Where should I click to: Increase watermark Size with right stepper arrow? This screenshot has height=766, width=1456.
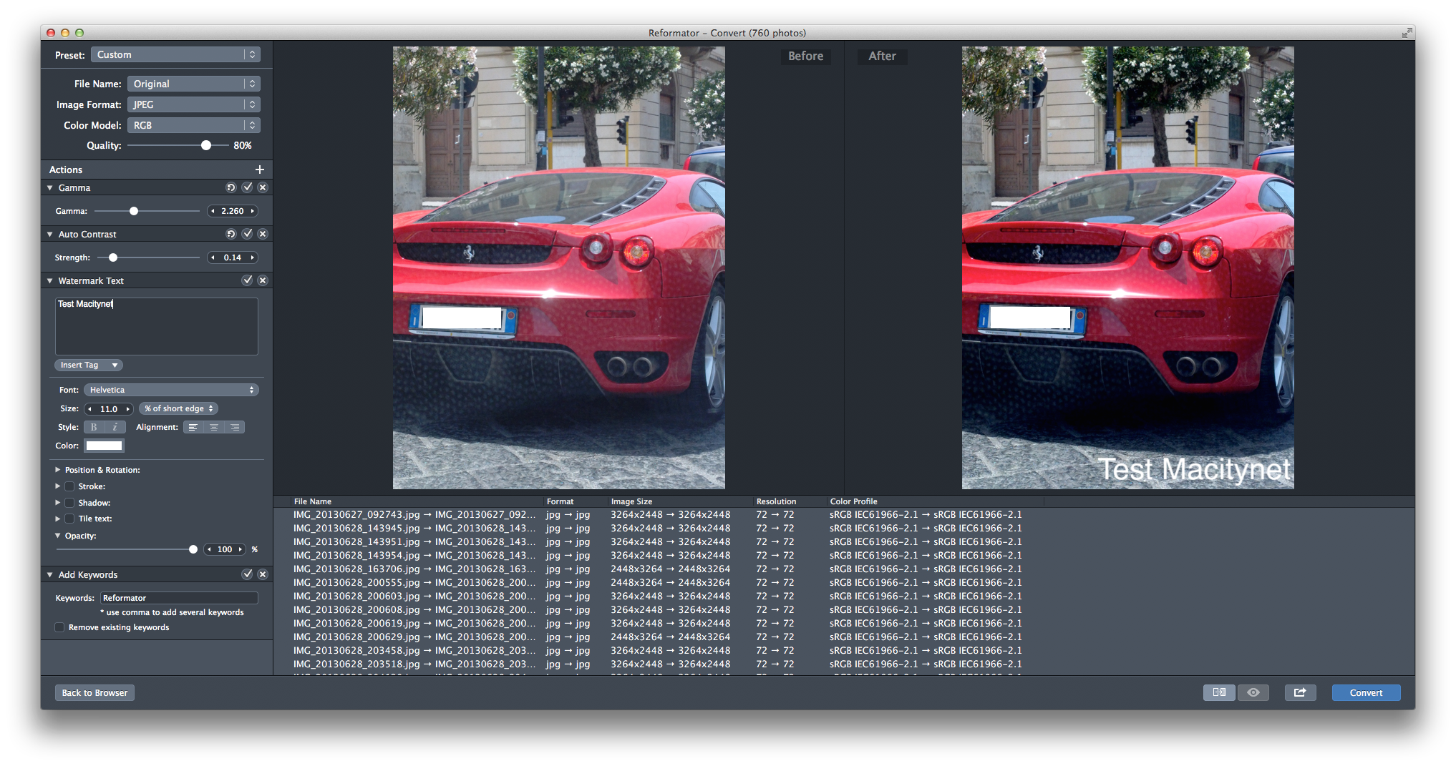click(x=128, y=409)
